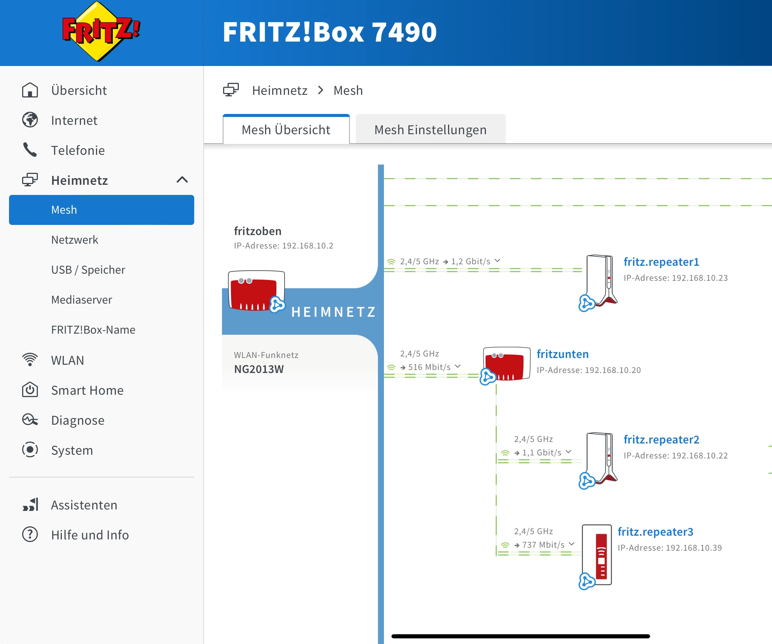Switch to the Mesh Einstellungen tab
The image size is (772, 644).
click(x=430, y=130)
